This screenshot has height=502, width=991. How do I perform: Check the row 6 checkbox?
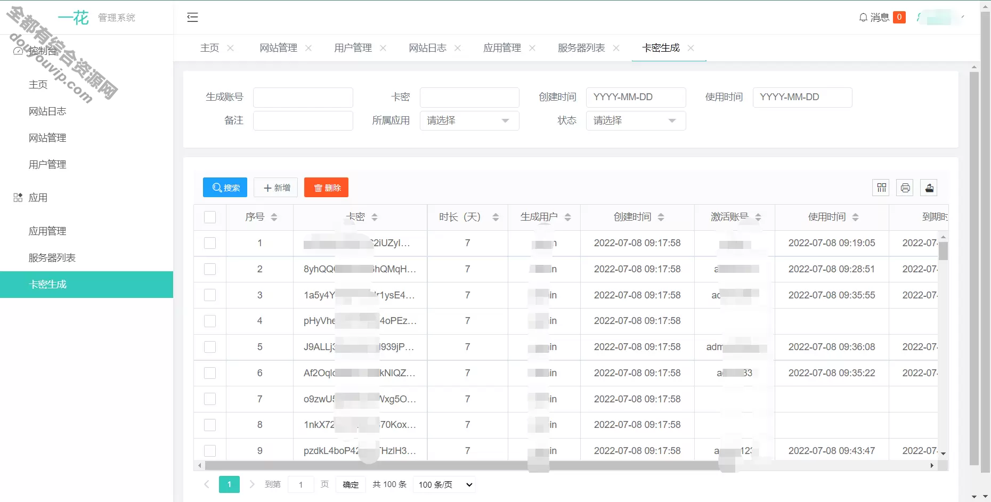pos(210,373)
